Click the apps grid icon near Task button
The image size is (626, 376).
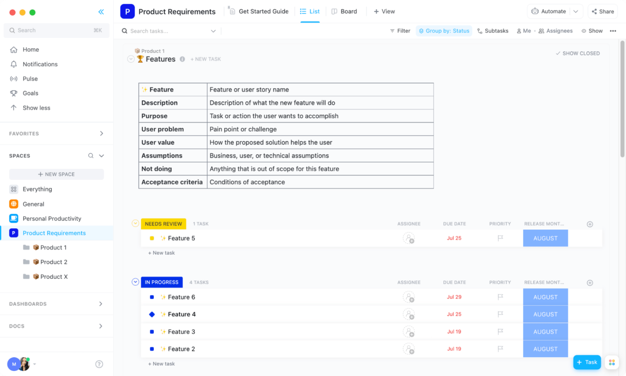coord(612,362)
